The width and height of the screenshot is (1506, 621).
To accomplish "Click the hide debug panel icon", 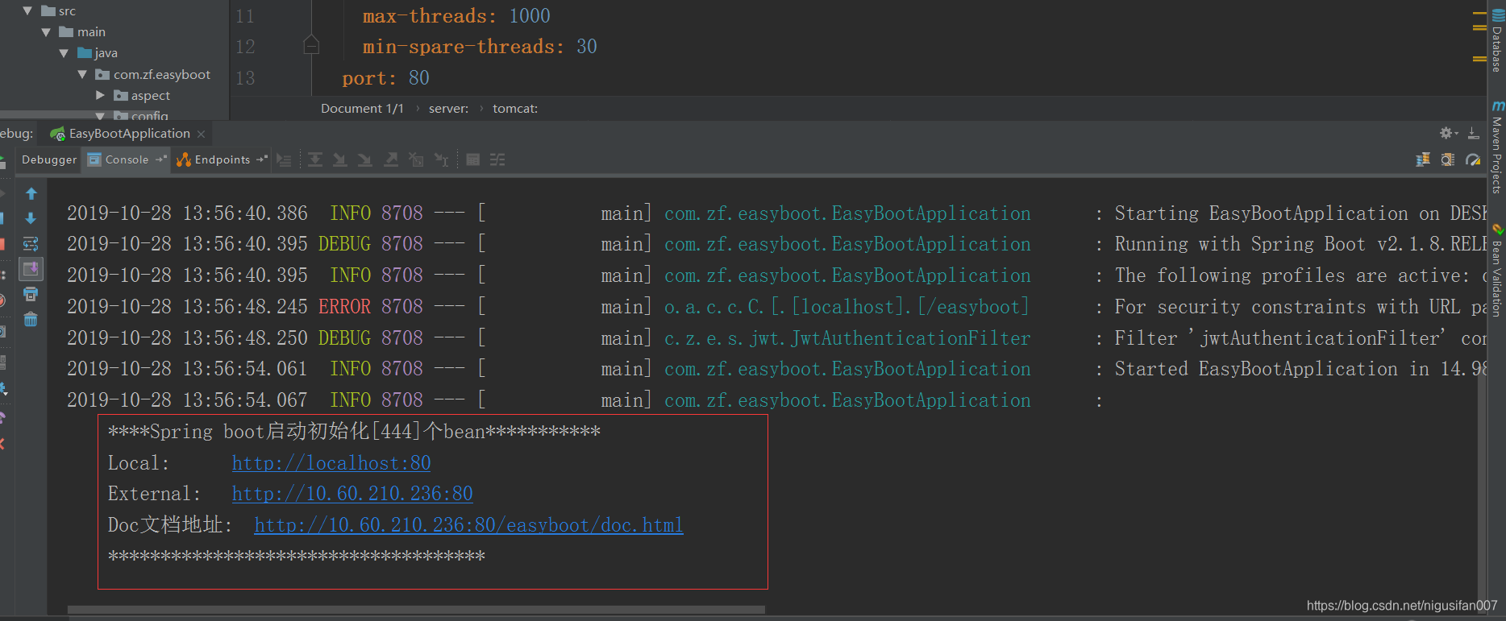I will point(1473,133).
